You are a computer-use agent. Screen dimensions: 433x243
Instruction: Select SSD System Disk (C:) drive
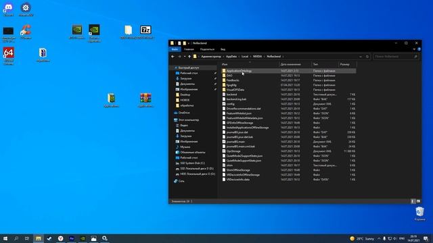192,163
